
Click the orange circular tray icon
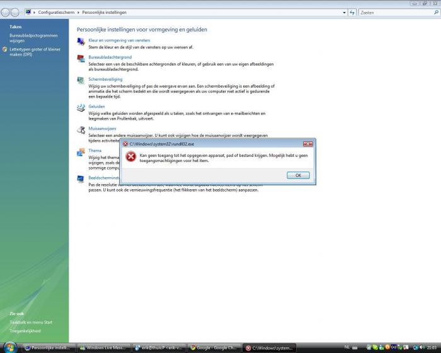387,347
